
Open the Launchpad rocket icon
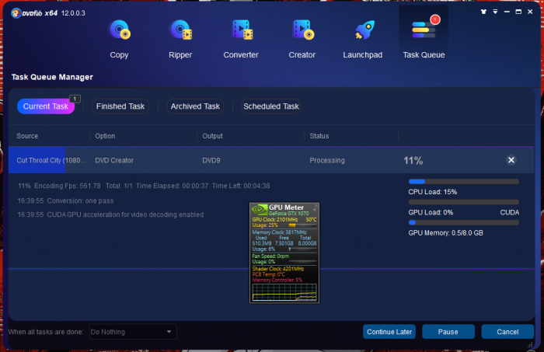(362, 37)
